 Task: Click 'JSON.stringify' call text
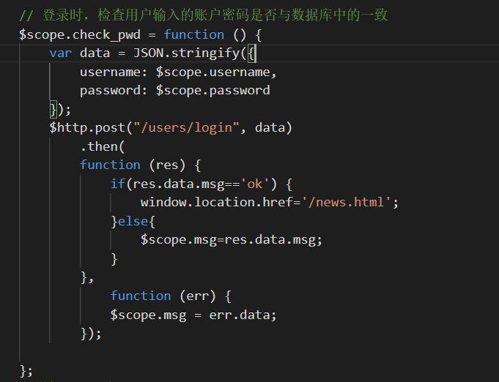tap(187, 53)
